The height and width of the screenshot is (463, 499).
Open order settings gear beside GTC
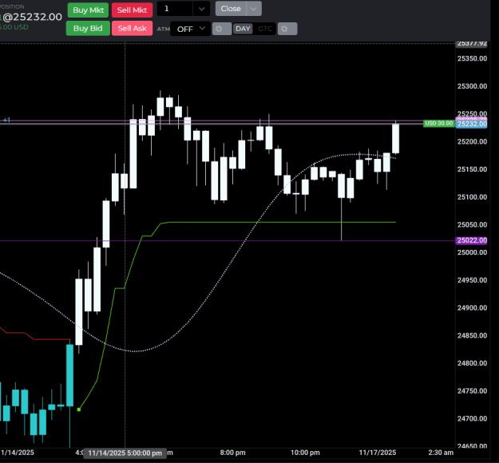click(287, 29)
